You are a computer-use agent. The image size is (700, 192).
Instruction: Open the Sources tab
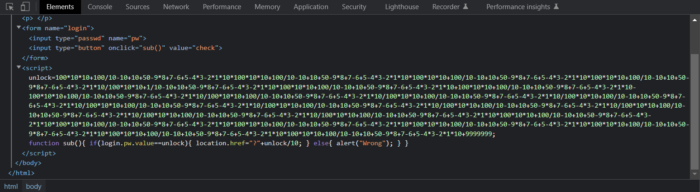coord(137,7)
